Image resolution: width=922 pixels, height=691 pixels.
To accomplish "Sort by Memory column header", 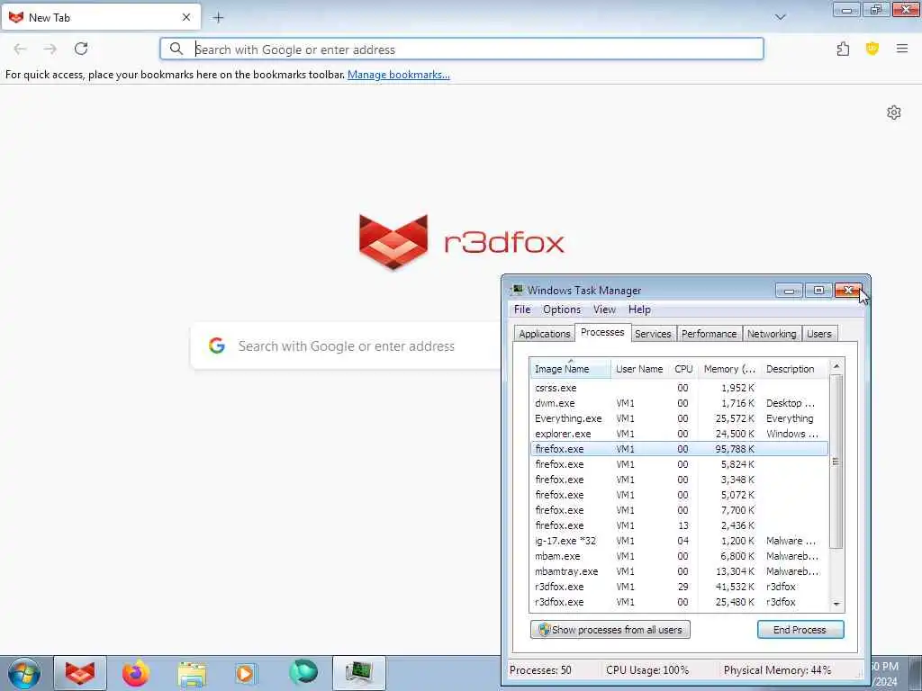I will (729, 369).
